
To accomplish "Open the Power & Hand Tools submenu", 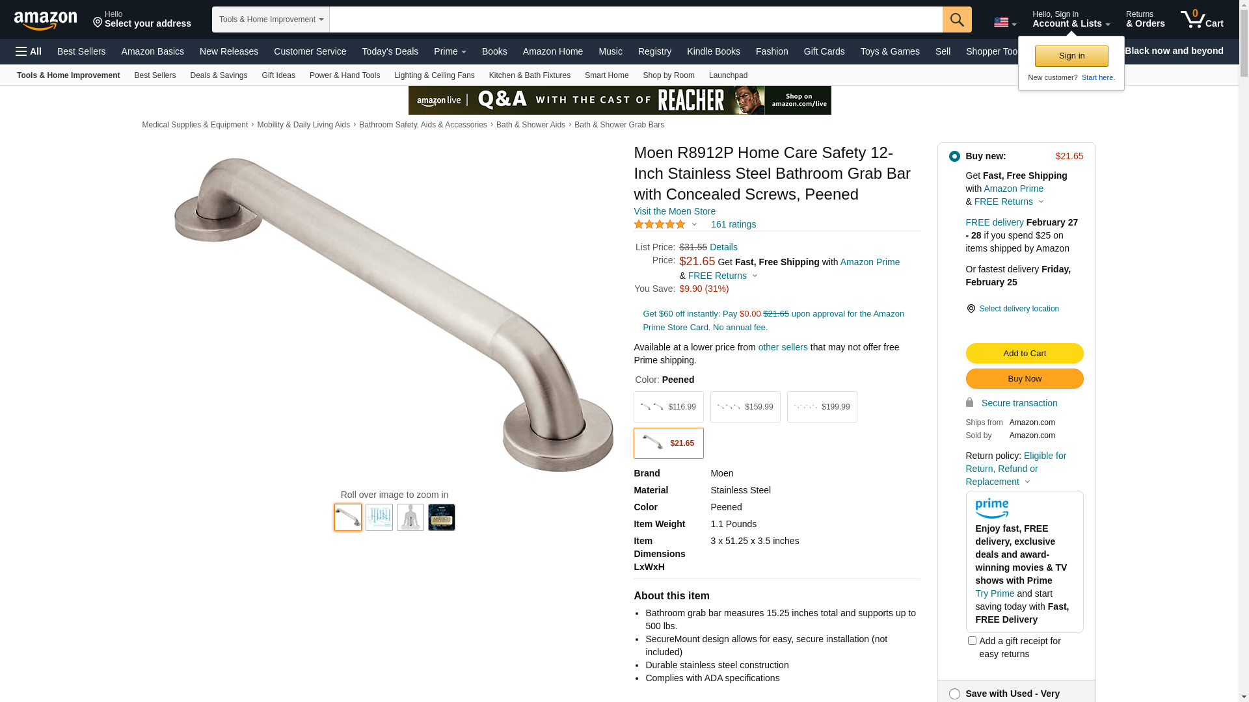I will [345, 75].
